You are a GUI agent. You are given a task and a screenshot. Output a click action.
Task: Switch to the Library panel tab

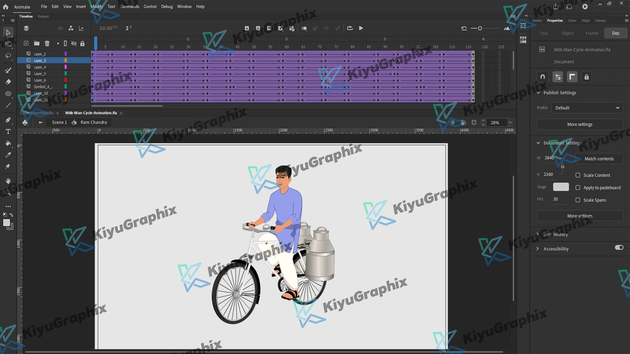600,21
